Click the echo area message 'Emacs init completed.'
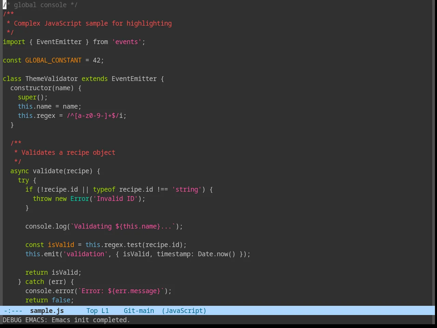The width and height of the screenshot is (437, 328). click(91, 320)
